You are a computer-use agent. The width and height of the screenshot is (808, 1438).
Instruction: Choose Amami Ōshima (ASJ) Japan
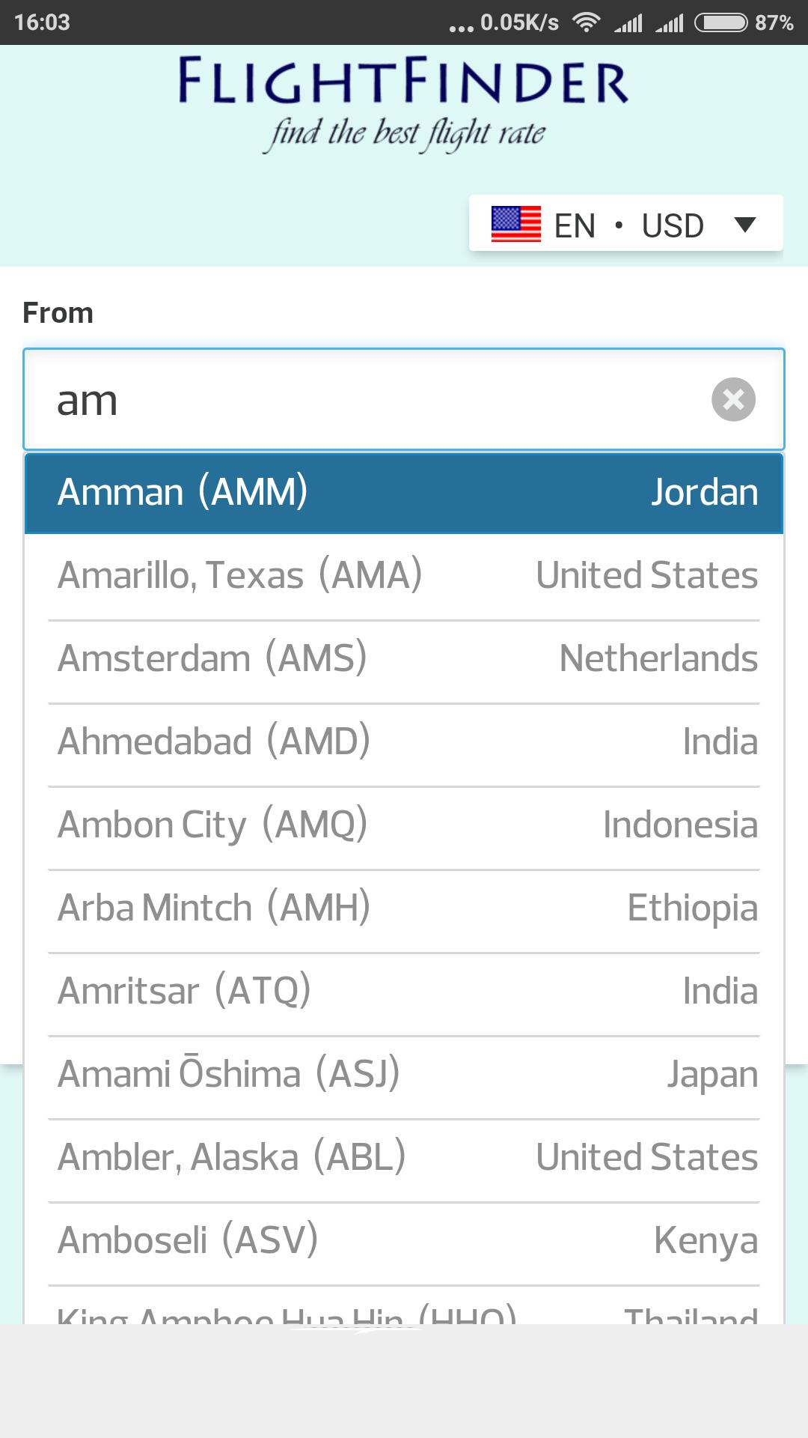(404, 1075)
